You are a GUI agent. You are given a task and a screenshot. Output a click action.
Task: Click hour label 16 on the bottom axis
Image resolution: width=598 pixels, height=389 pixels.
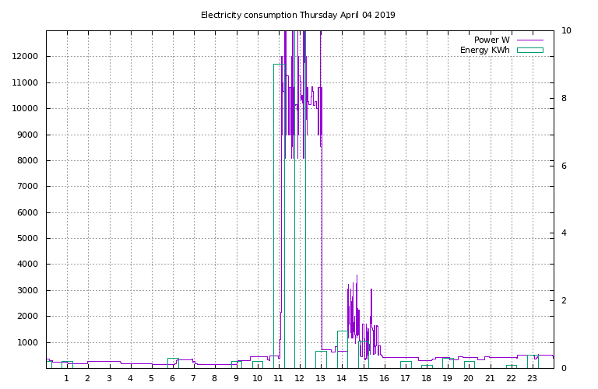point(384,378)
